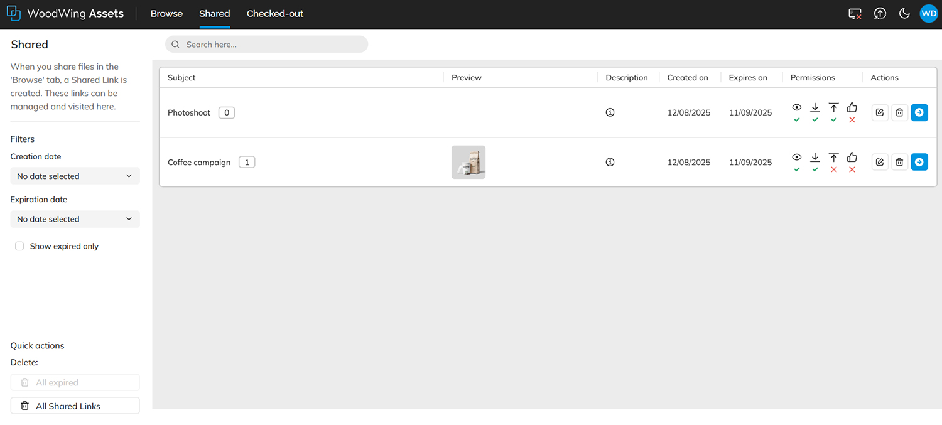Open the Checked-out tab
Image resolution: width=942 pixels, height=425 pixels.
tap(275, 13)
